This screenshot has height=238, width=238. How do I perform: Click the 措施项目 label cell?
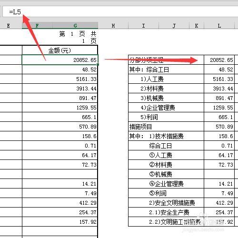pos(166,127)
